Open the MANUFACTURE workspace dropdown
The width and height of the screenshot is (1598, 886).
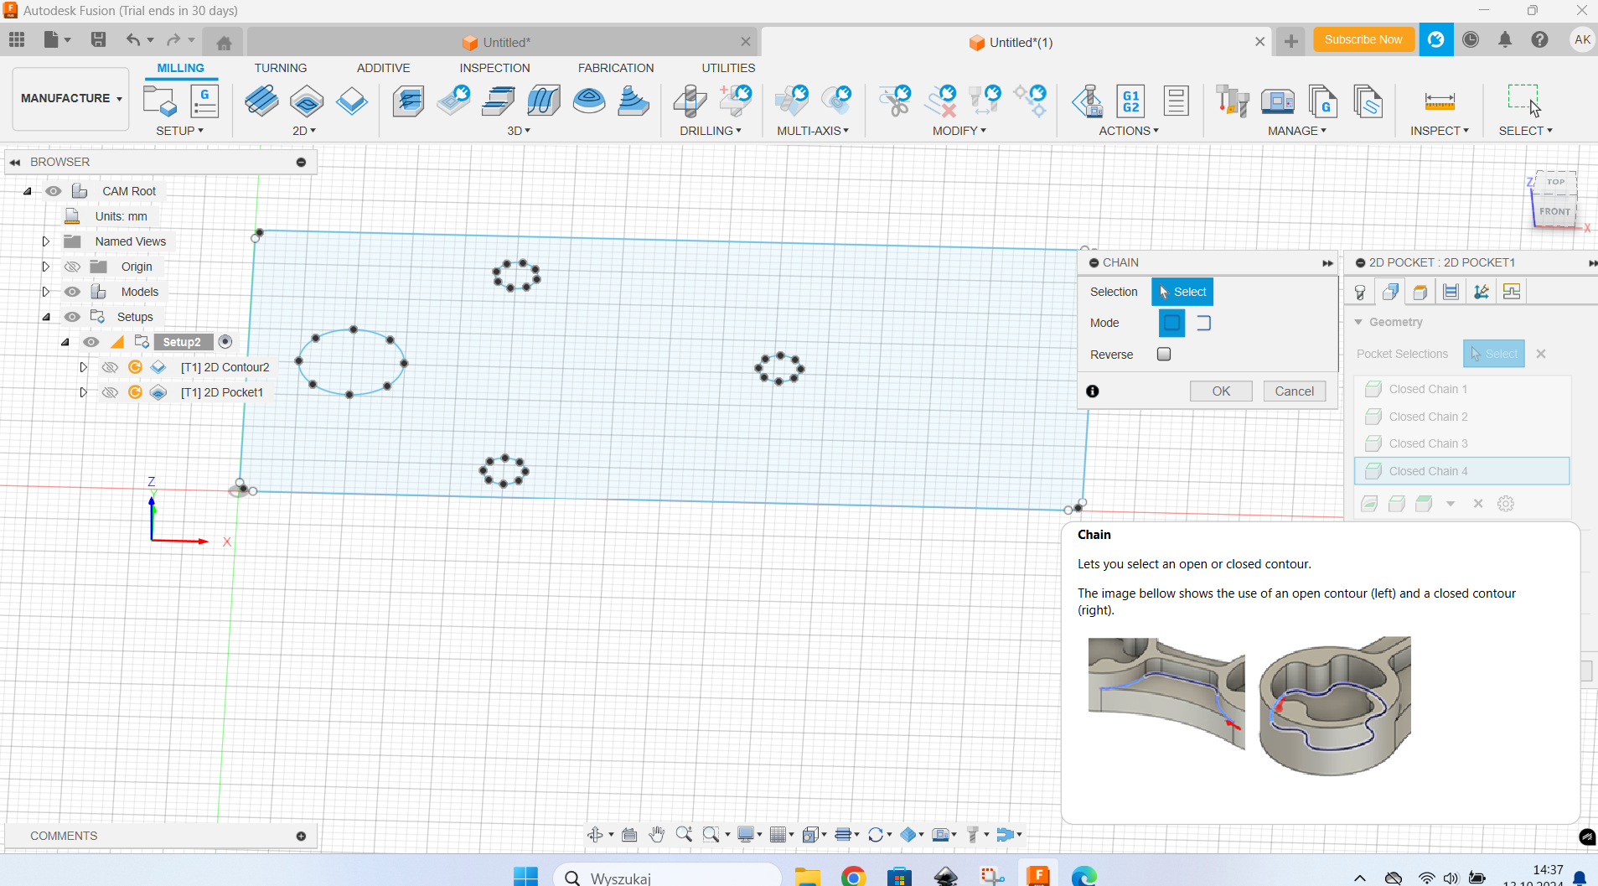coord(71,98)
